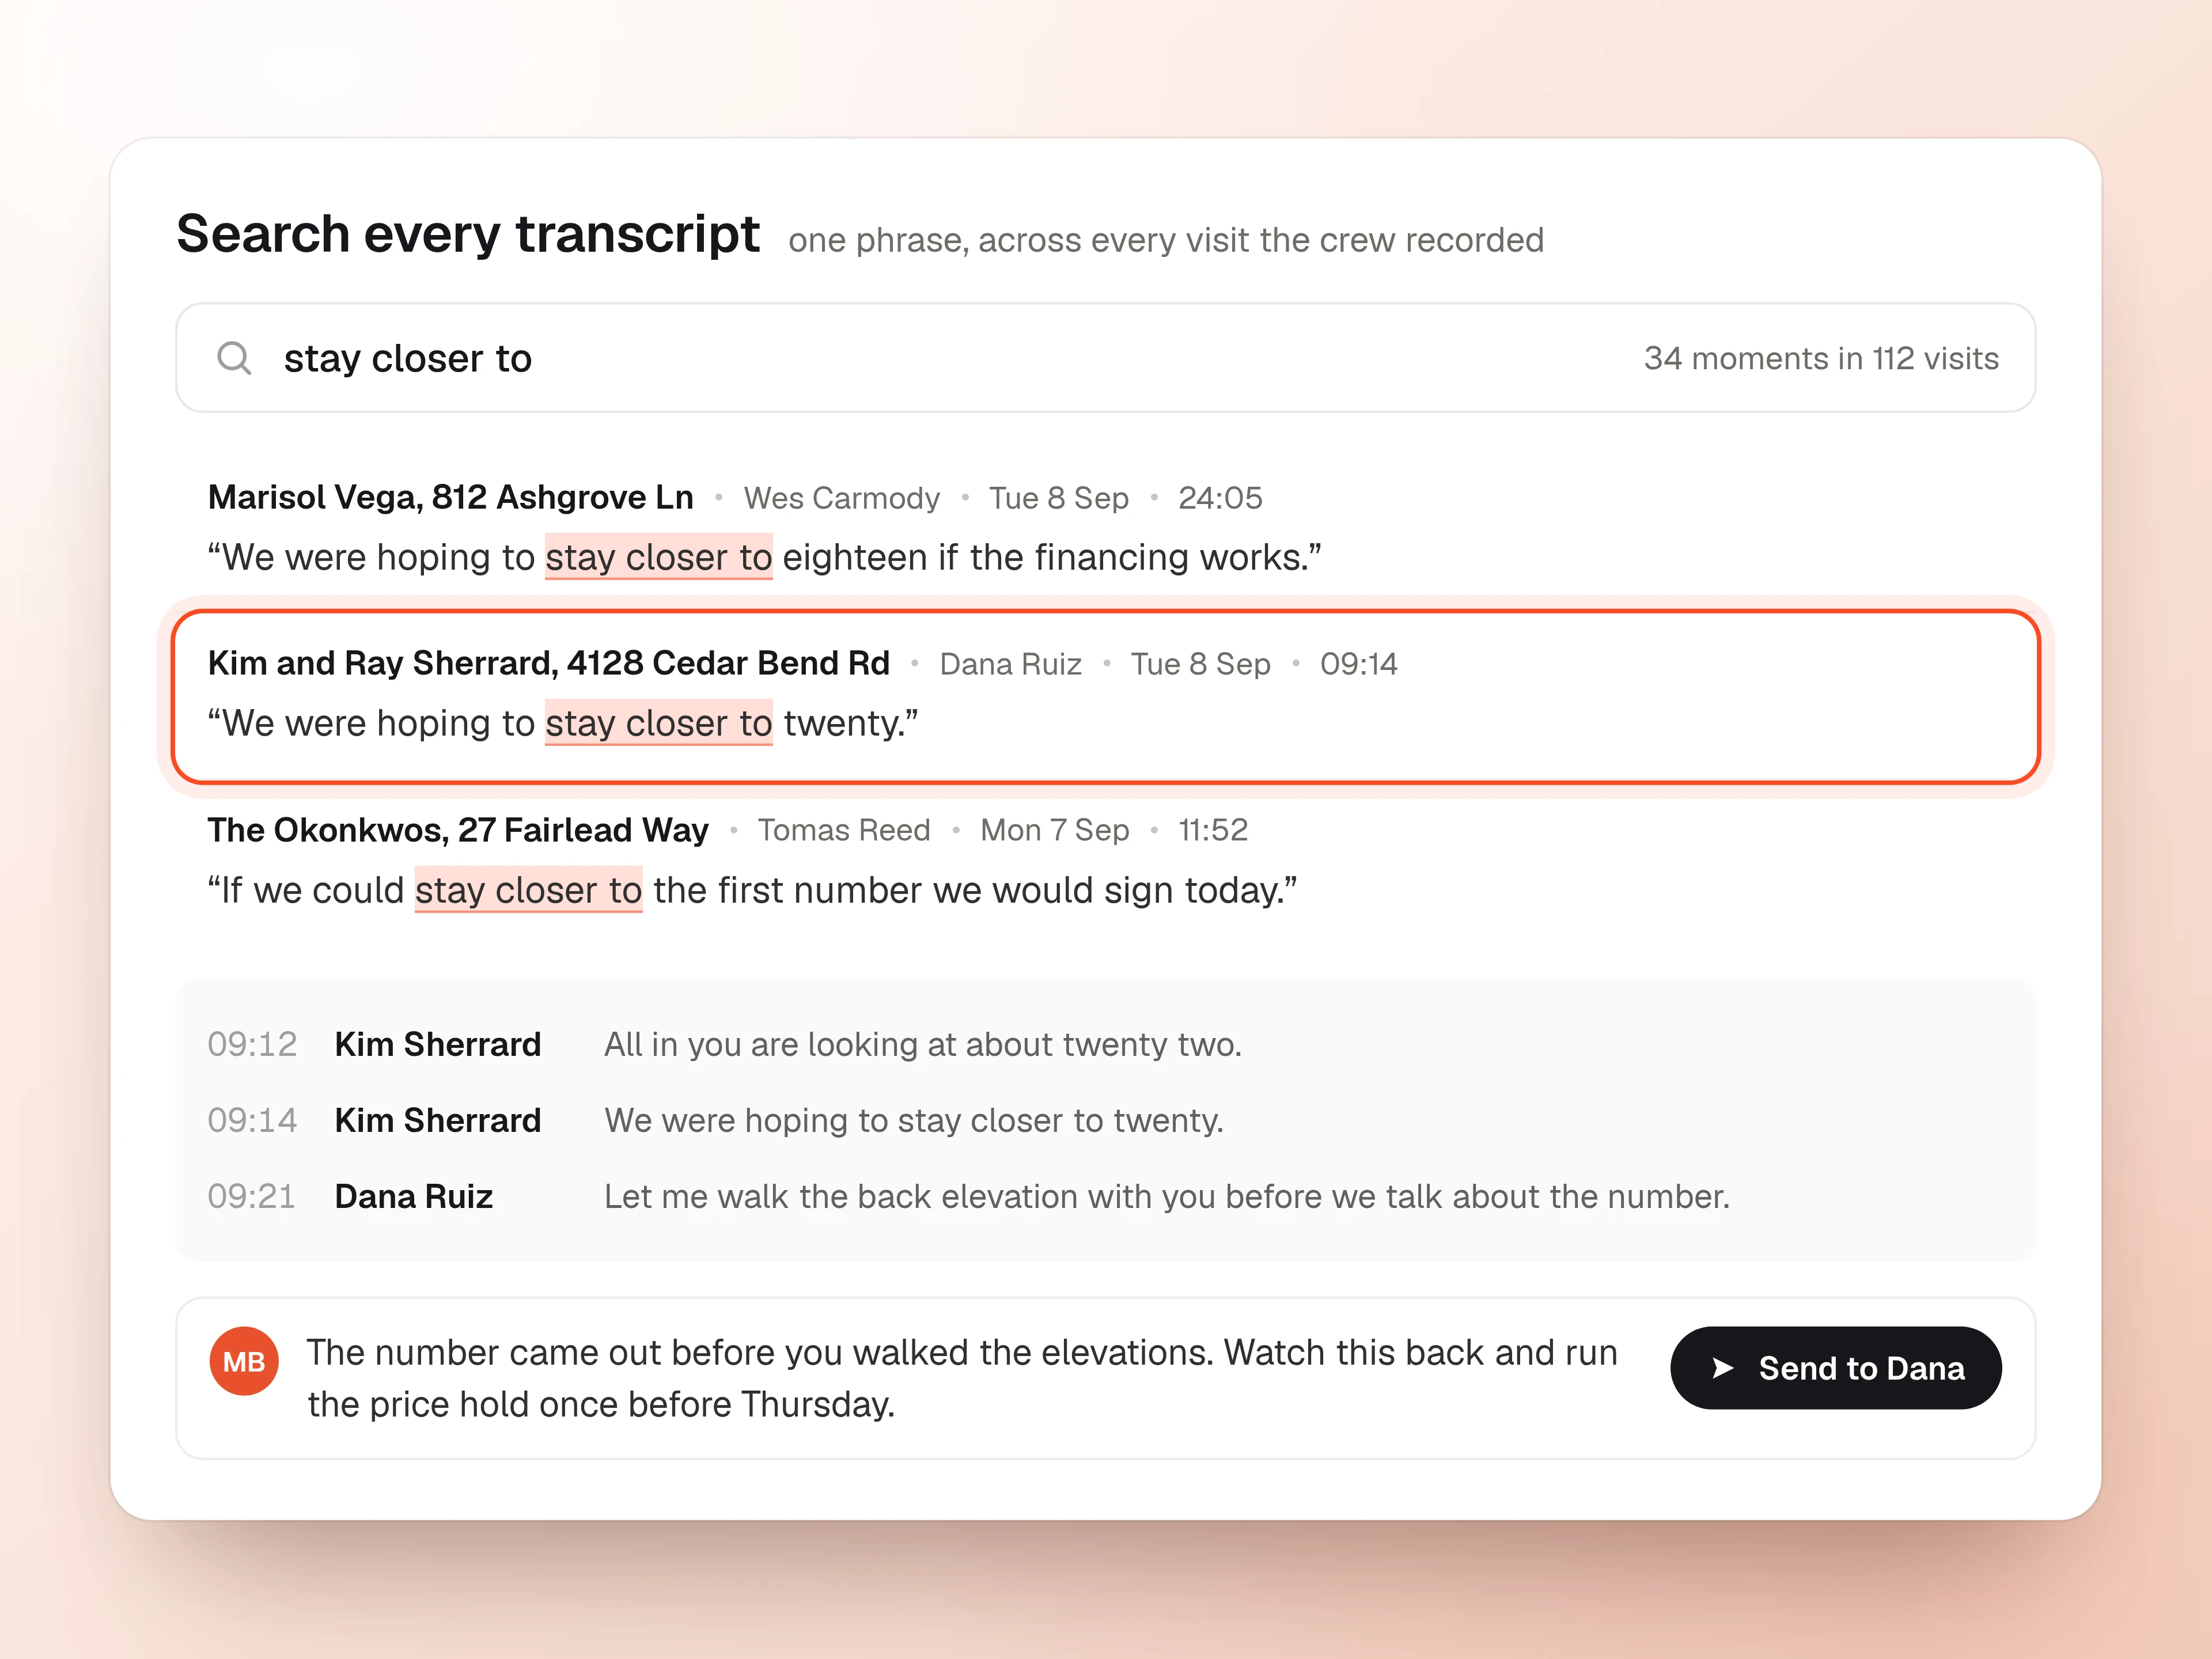Click Dana Ruiz in the Sherrard result
The height and width of the screenshot is (1659, 2212).
[1010, 664]
